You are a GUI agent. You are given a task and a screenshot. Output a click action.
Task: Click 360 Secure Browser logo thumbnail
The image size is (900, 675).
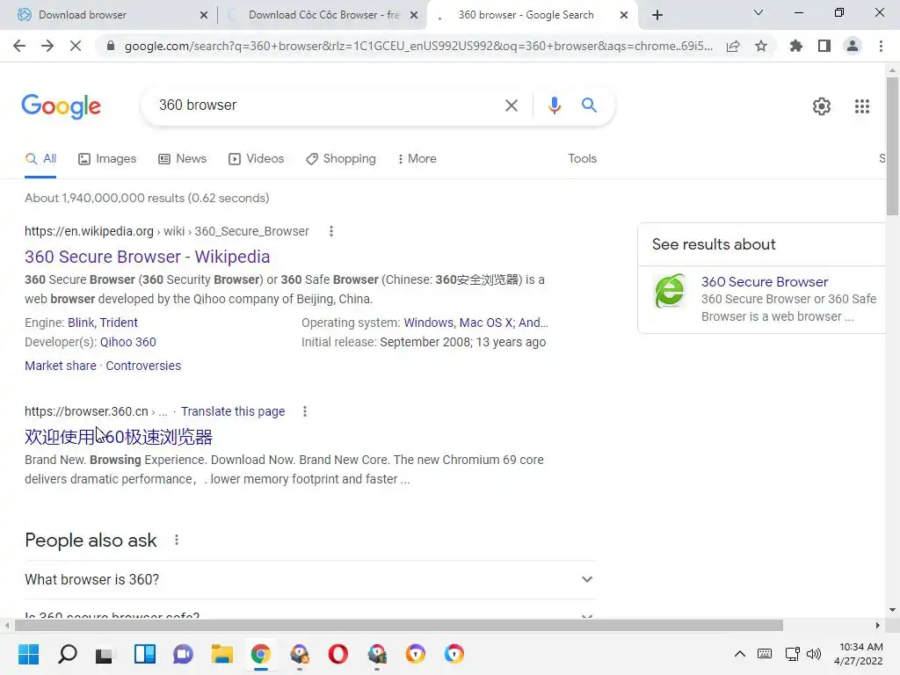click(669, 291)
